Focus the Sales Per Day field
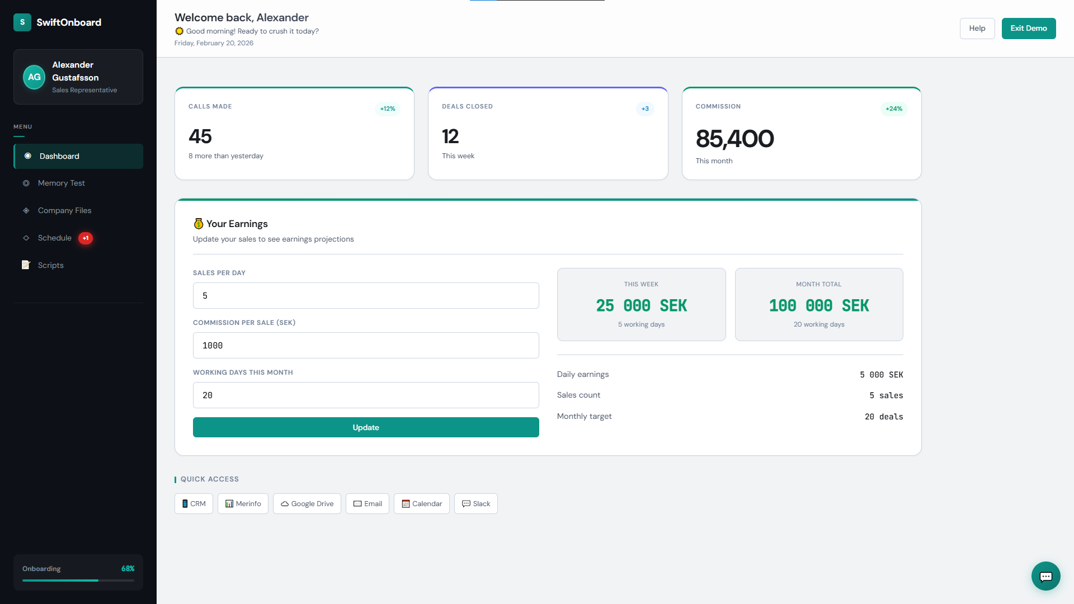Viewport: 1074px width, 604px height. pos(366,295)
